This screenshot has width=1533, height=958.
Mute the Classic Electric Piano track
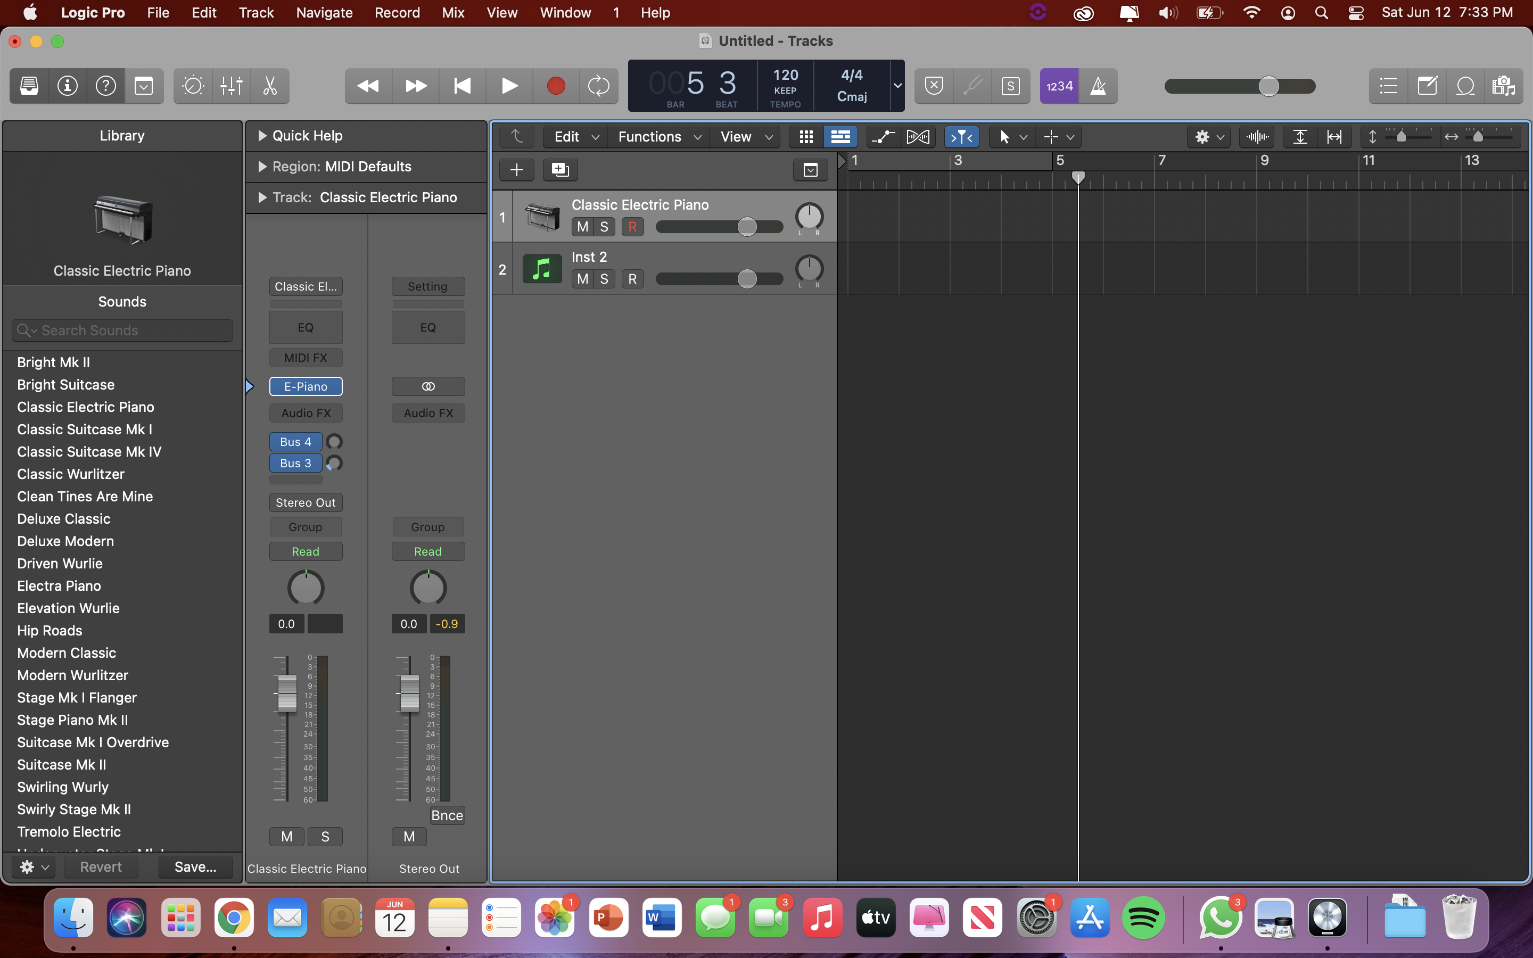tap(581, 226)
